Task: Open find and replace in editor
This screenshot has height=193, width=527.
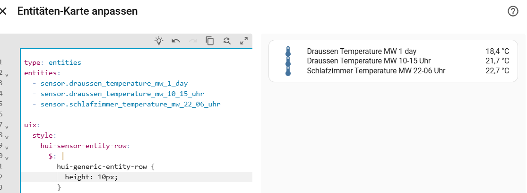Action: click(227, 41)
